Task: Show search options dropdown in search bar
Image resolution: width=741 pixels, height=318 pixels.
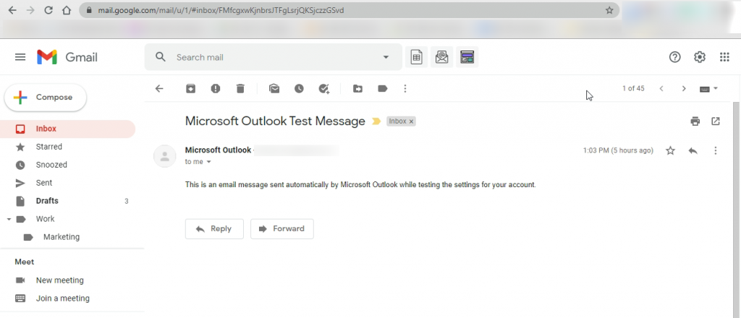Action: click(x=386, y=57)
